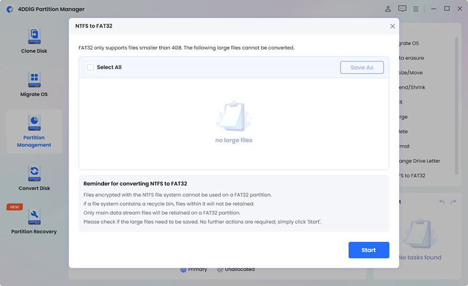The image size is (468, 286).
Task: Choose the Migrate OS option in right list
Action: (409, 43)
